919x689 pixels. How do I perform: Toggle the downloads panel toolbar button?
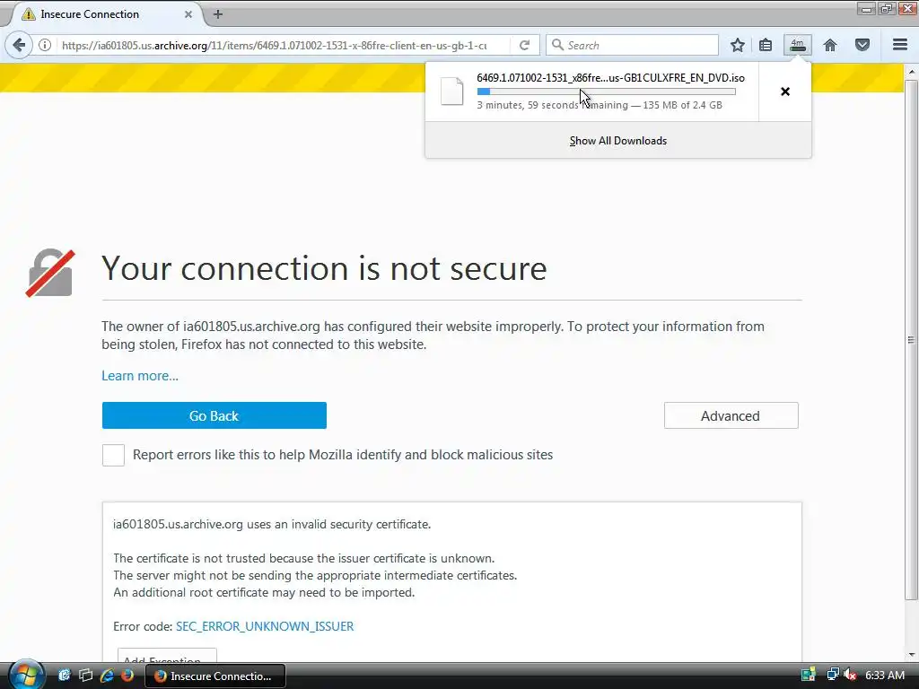(x=798, y=45)
